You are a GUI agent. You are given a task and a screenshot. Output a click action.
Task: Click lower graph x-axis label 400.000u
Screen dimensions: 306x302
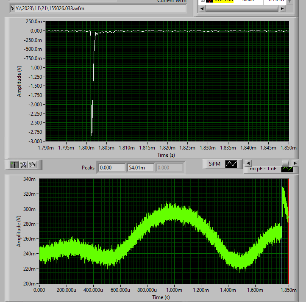(x=93, y=290)
